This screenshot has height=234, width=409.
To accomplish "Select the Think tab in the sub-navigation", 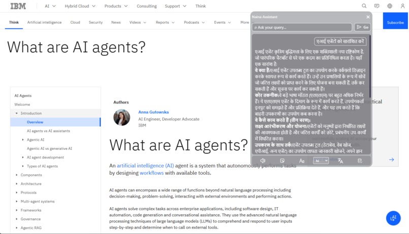I will [x=14, y=22].
